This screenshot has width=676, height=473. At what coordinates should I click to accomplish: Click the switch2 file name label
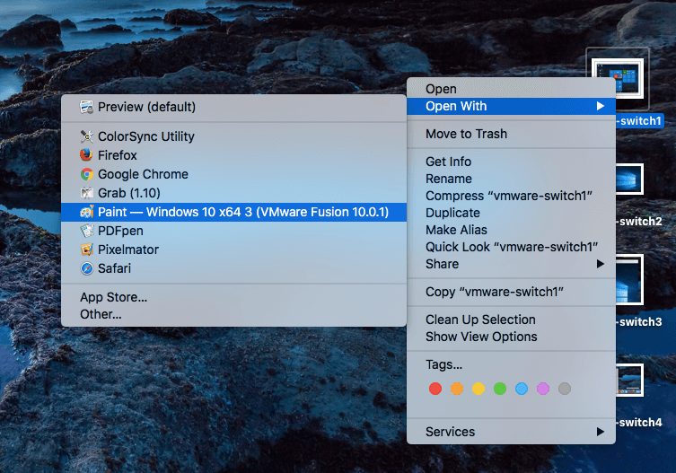640,221
